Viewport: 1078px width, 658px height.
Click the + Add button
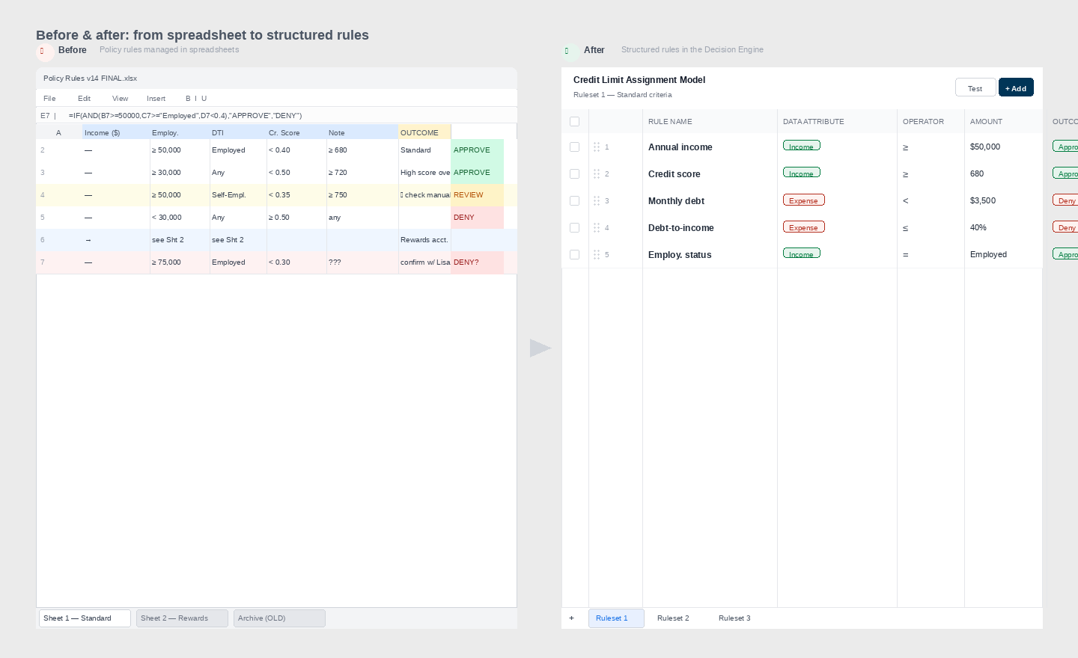point(1016,87)
